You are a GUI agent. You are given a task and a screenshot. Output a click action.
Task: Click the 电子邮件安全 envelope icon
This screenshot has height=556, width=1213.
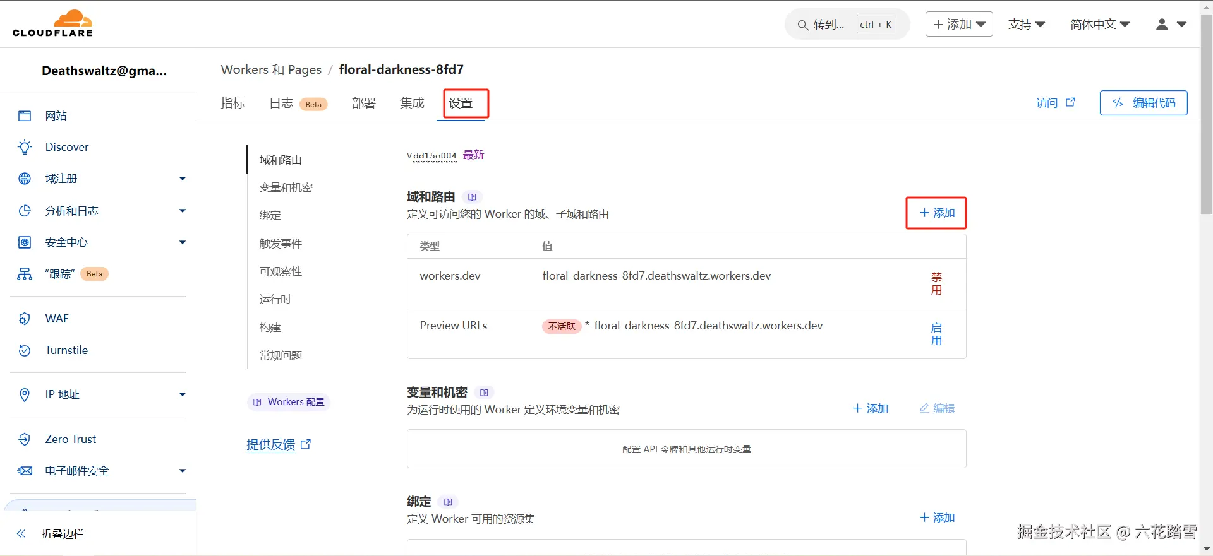pos(25,471)
